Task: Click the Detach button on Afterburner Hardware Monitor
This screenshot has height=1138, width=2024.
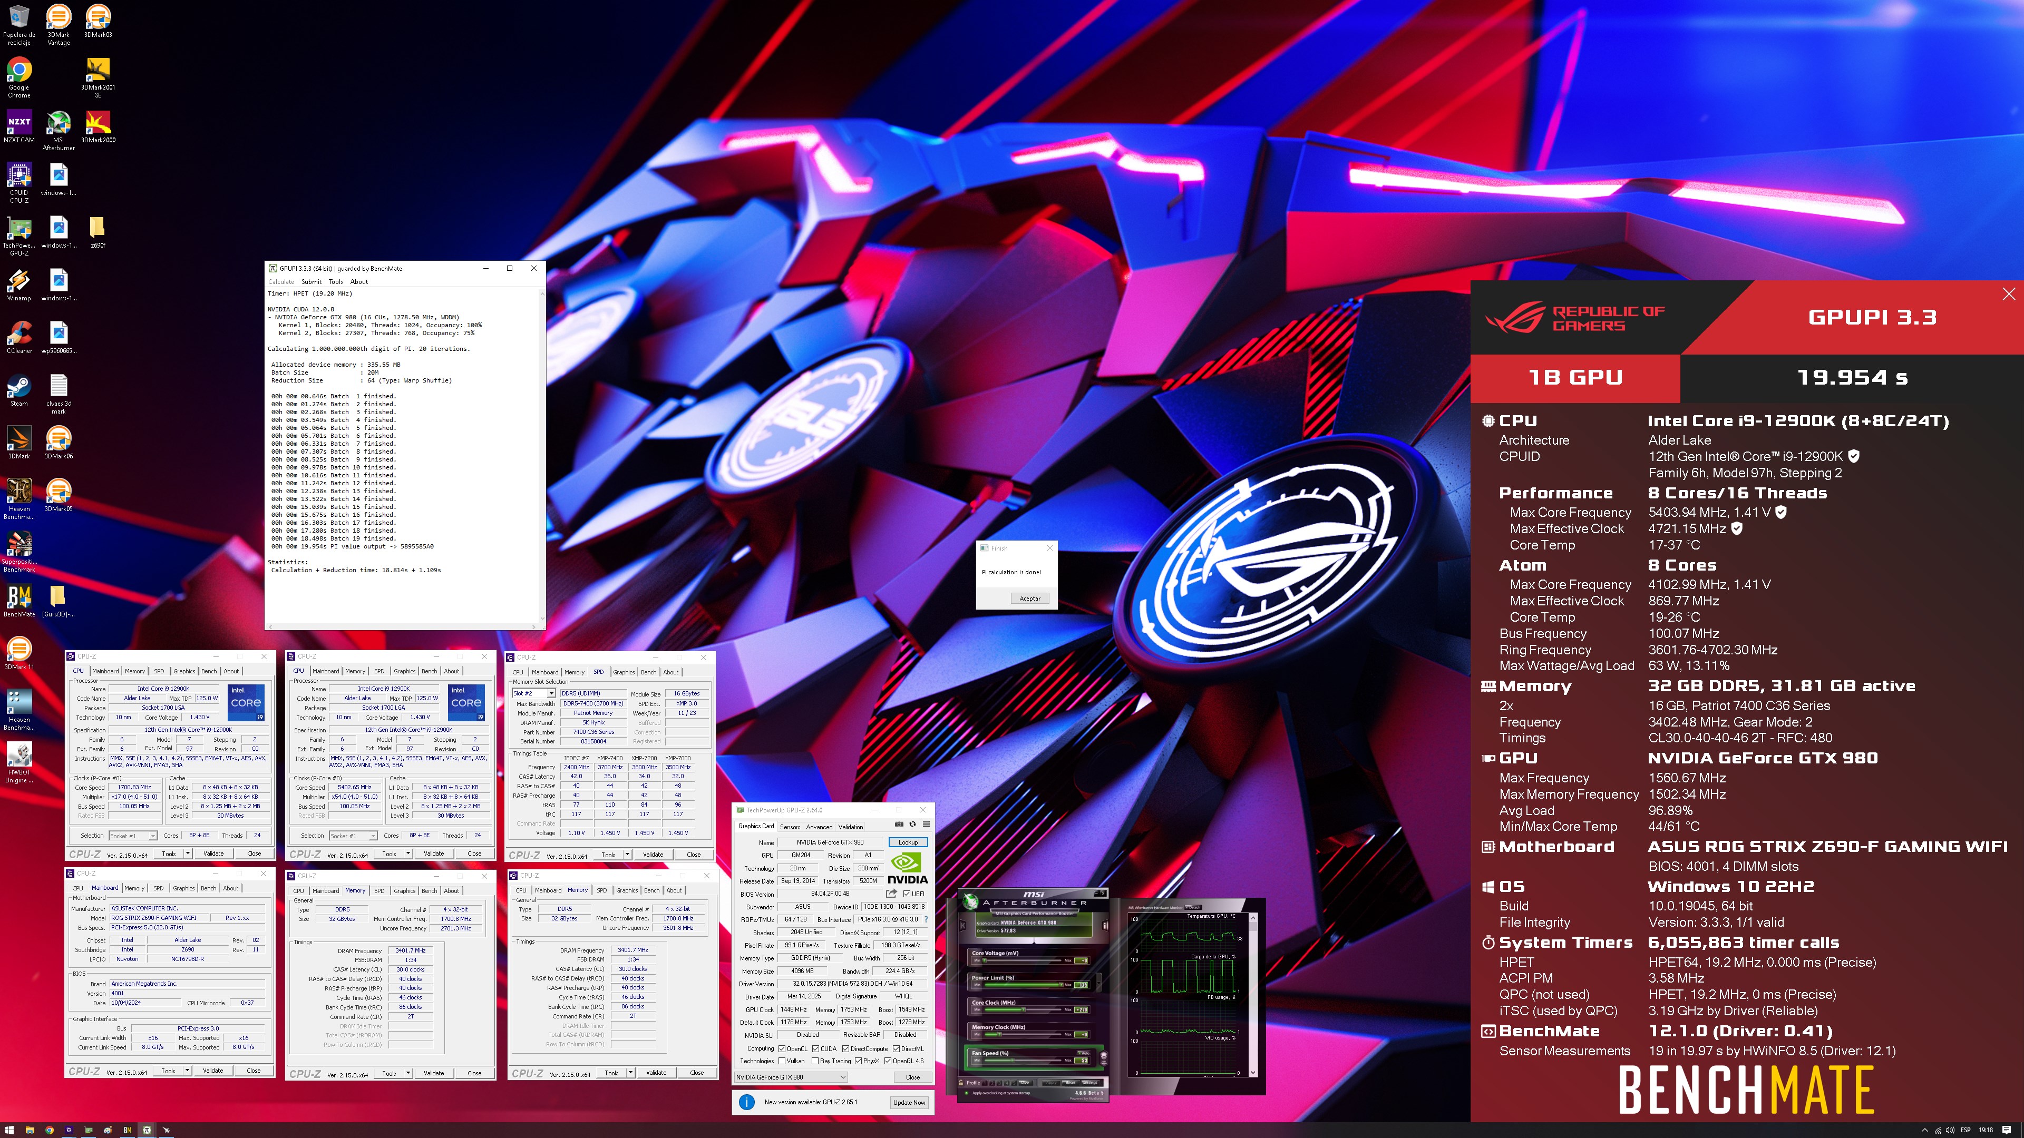Action: pos(1193,907)
